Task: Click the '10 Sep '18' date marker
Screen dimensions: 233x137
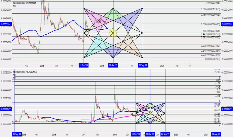Action: [135, 134]
